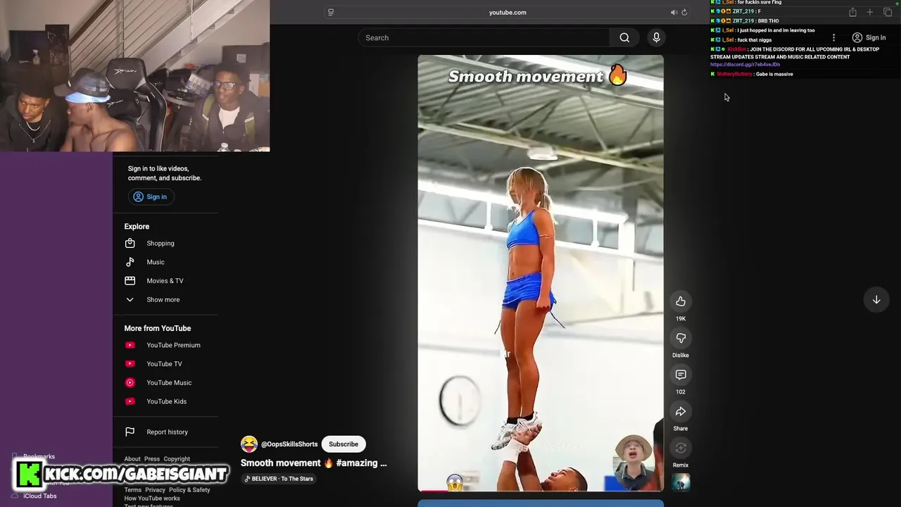Open YouTube Premium link
The image size is (901, 507).
tap(173, 345)
